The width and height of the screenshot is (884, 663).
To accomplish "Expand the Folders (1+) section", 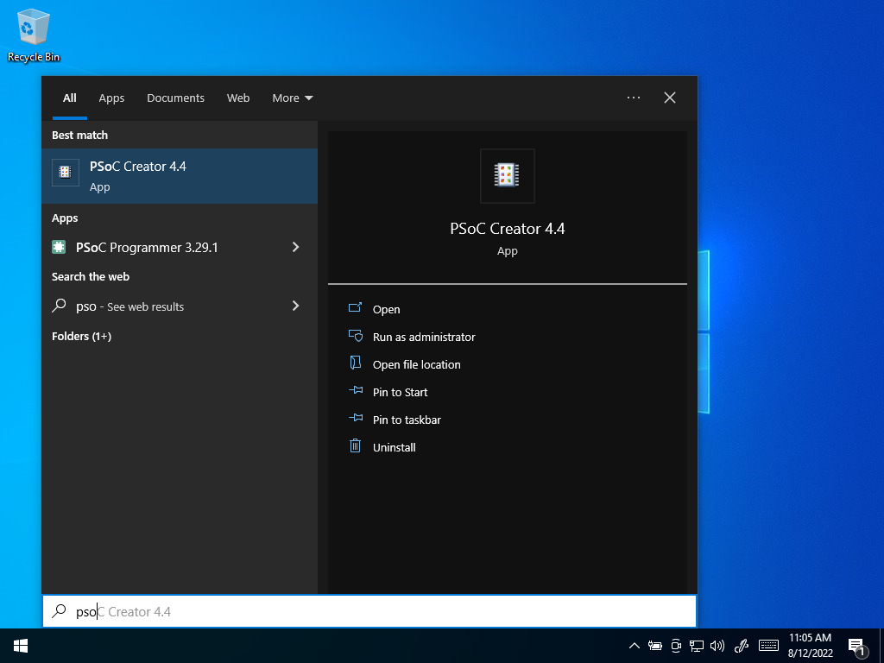I will [x=82, y=336].
